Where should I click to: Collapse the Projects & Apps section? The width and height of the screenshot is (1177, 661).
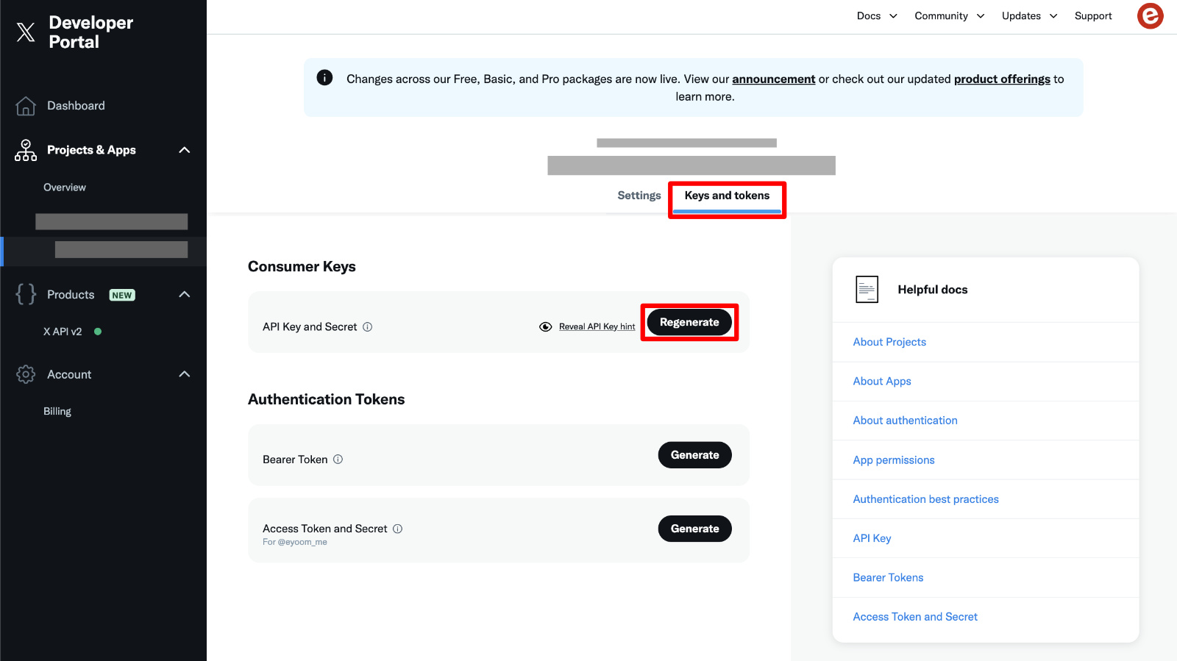(185, 150)
